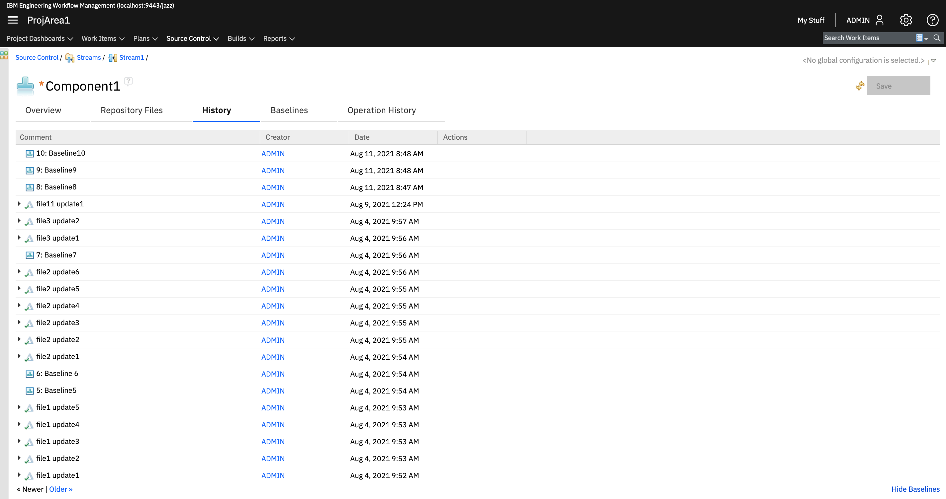Image resolution: width=946 pixels, height=499 pixels.
Task: Expand the file3 update2 change set
Action: [x=19, y=221]
